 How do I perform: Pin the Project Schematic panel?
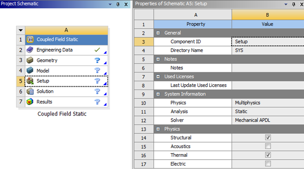pyautogui.click(x=118, y=4)
